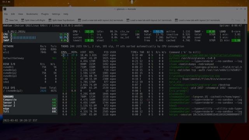The image size is (249, 140).
Task: Select the wls1 network interface row
Action: (x=30, y=52)
